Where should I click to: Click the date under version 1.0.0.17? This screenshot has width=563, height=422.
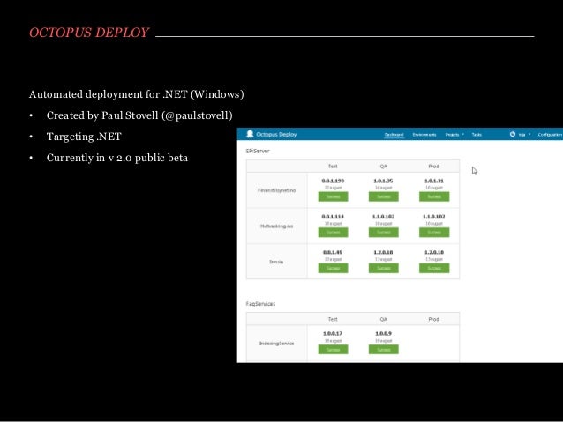(x=333, y=341)
